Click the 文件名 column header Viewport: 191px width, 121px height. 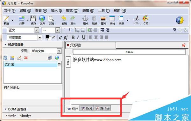coord(30,64)
